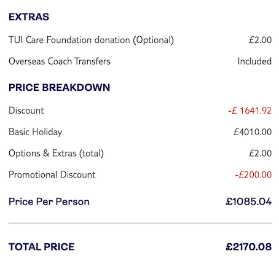Click the horizontal divider line above total
279x274 pixels.
(140, 223)
